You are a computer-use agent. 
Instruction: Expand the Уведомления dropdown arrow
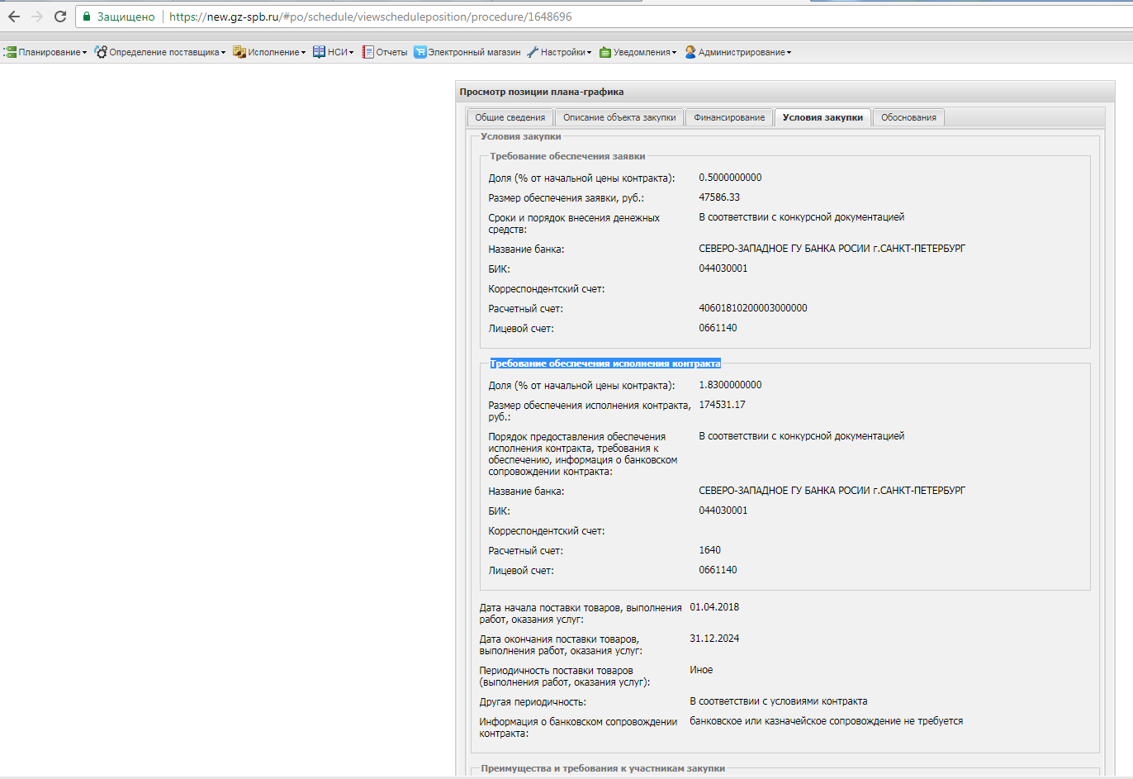click(x=674, y=53)
